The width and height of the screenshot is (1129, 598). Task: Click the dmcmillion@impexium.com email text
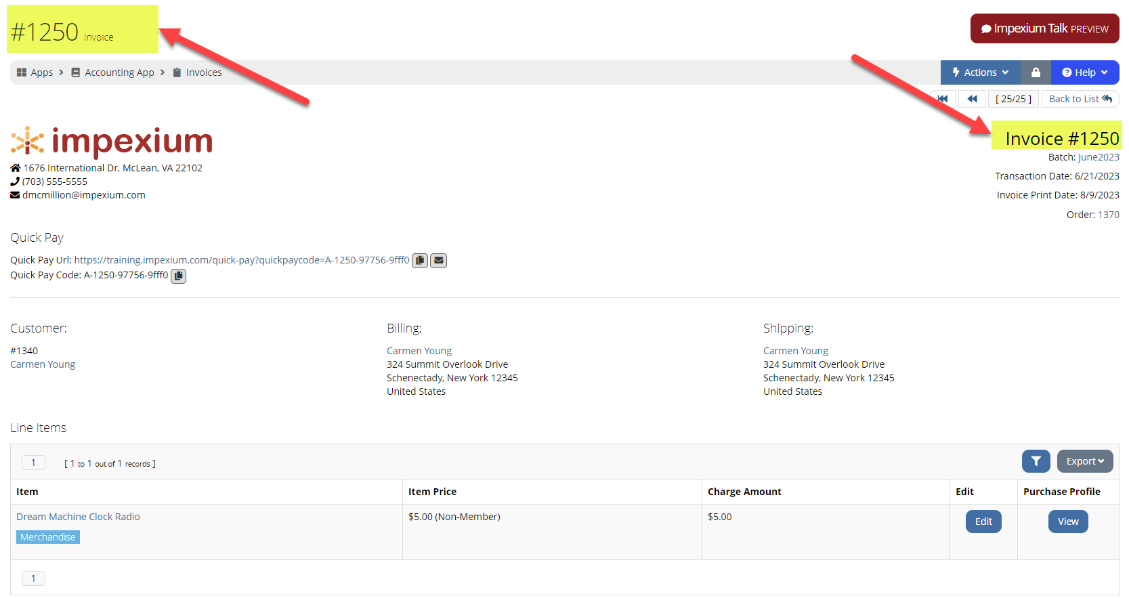tap(83, 195)
